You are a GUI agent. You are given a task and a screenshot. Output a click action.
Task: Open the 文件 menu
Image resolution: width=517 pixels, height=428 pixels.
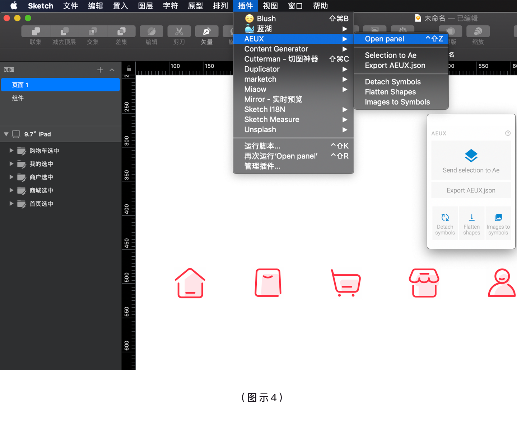tap(71, 6)
